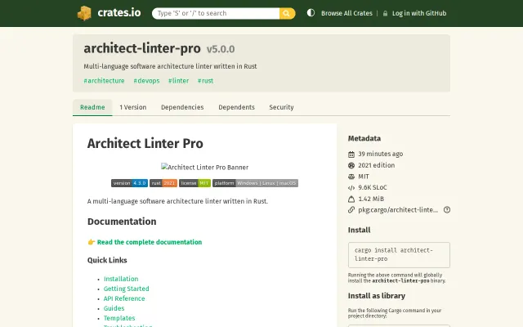Click the calendar icon beside 39 minutes ago
Screen dimensions: 523x327
pos(351,155)
